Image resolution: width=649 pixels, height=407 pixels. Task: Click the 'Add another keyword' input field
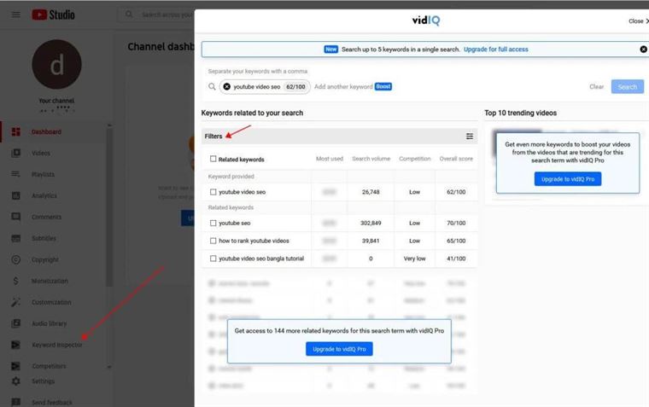click(343, 87)
